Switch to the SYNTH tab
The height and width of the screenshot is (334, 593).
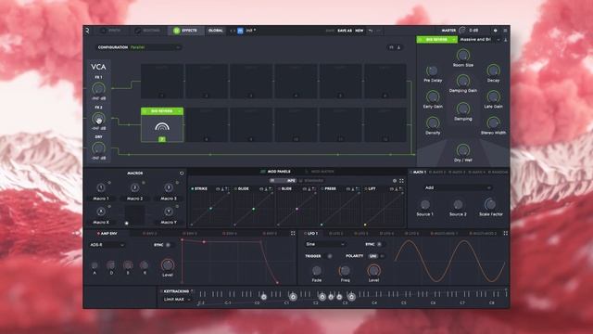tap(111, 31)
